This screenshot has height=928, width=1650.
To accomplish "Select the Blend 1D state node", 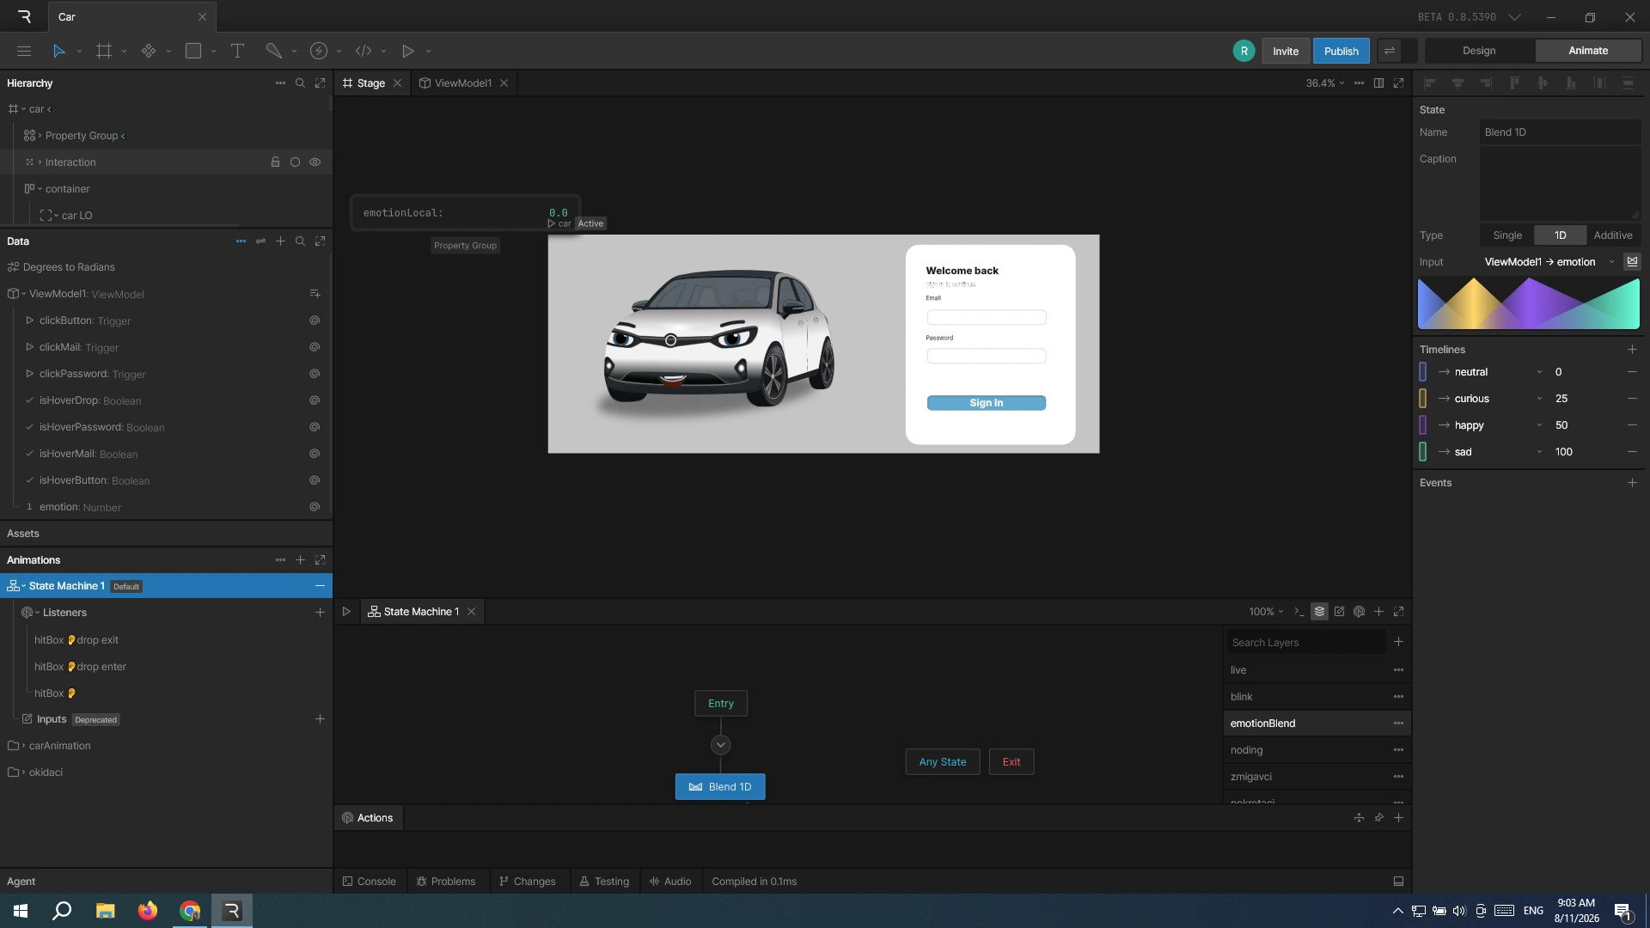I will pos(720,787).
